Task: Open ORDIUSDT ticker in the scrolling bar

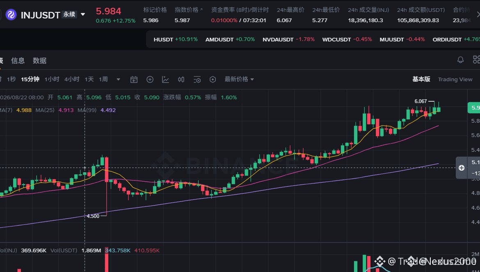Action: pyautogui.click(x=456, y=39)
